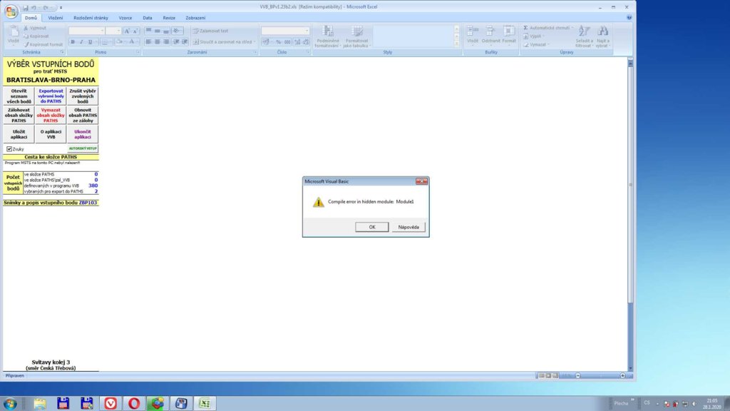Open the Zobrazení ribbon tab

pyautogui.click(x=195, y=17)
